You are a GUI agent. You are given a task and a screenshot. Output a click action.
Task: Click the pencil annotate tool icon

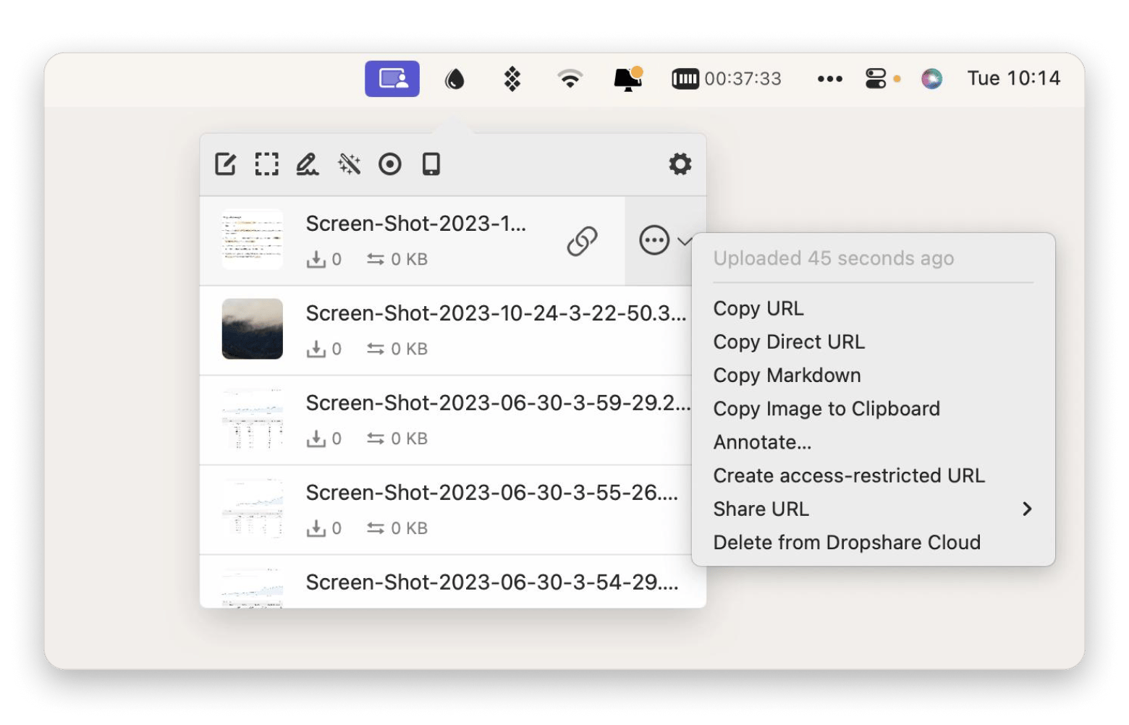[x=308, y=164]
